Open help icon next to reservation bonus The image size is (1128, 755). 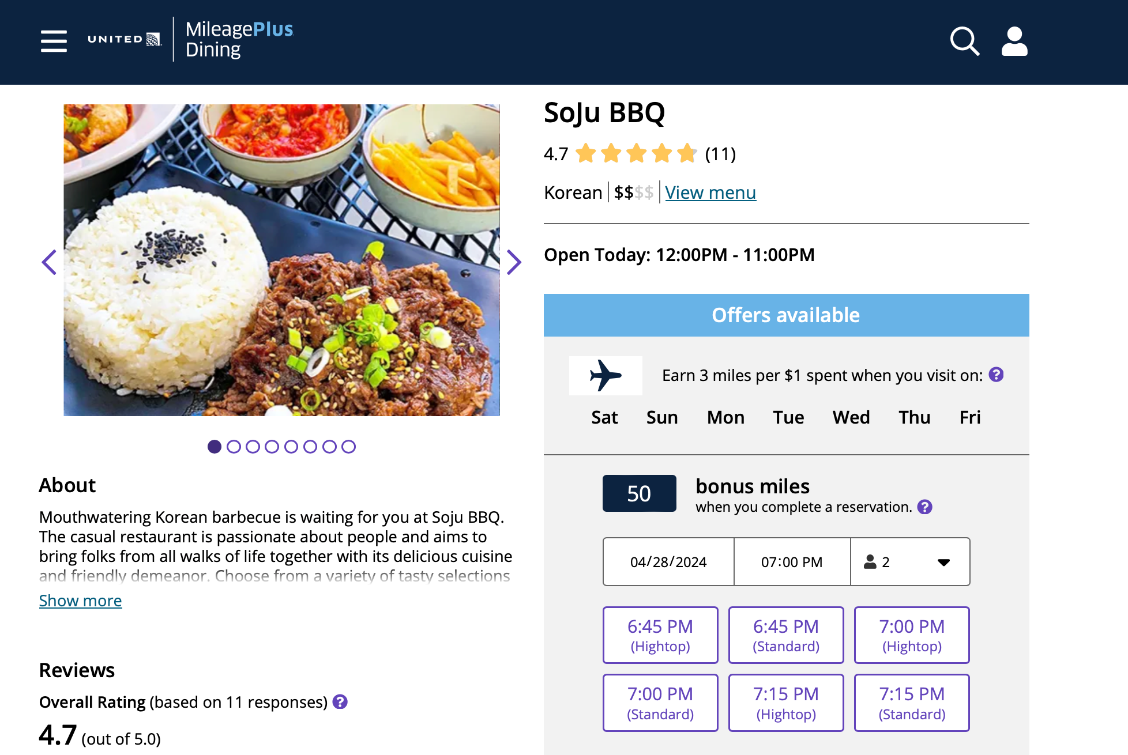924,507
